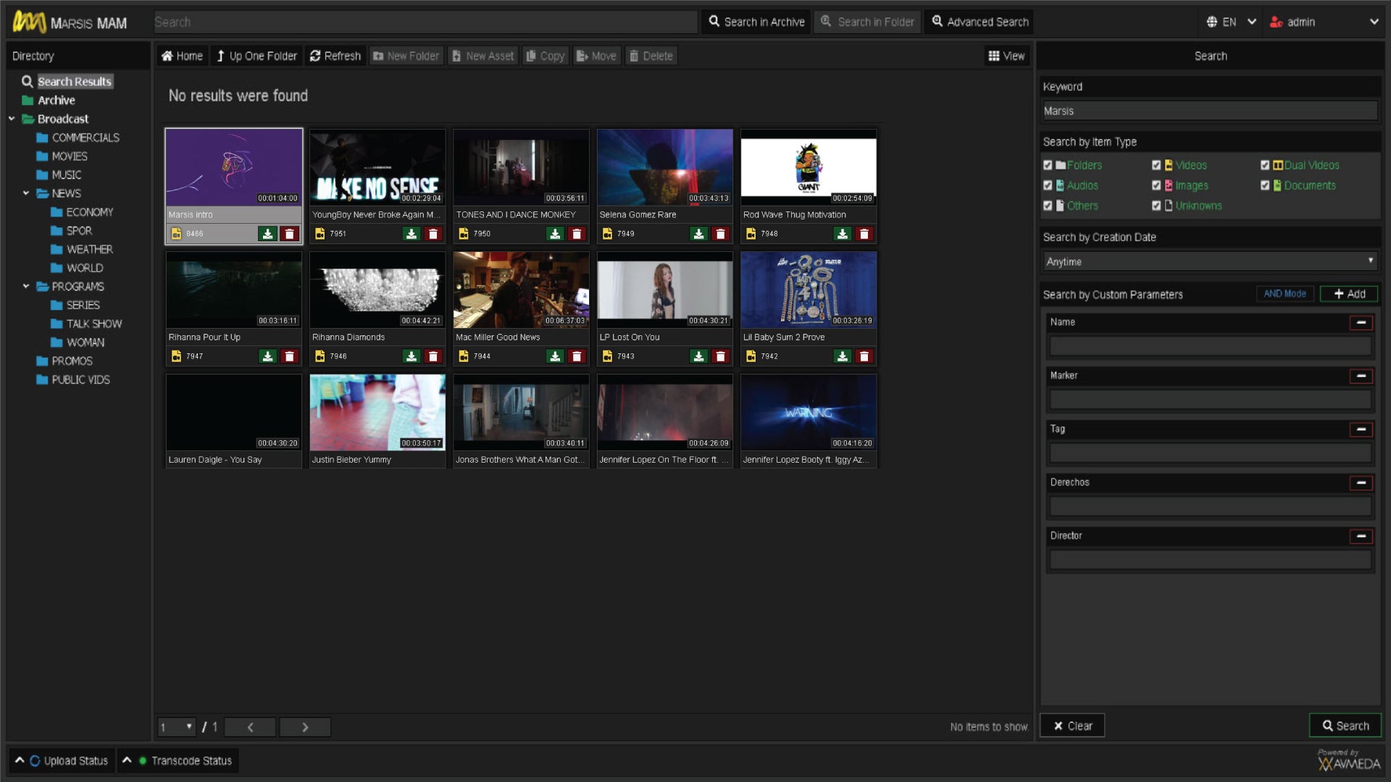Image resolution: width=1391 pixels, height=782 pixels.
Task: Toggle the Documents item type checkbox
Action: point(1265,185)
